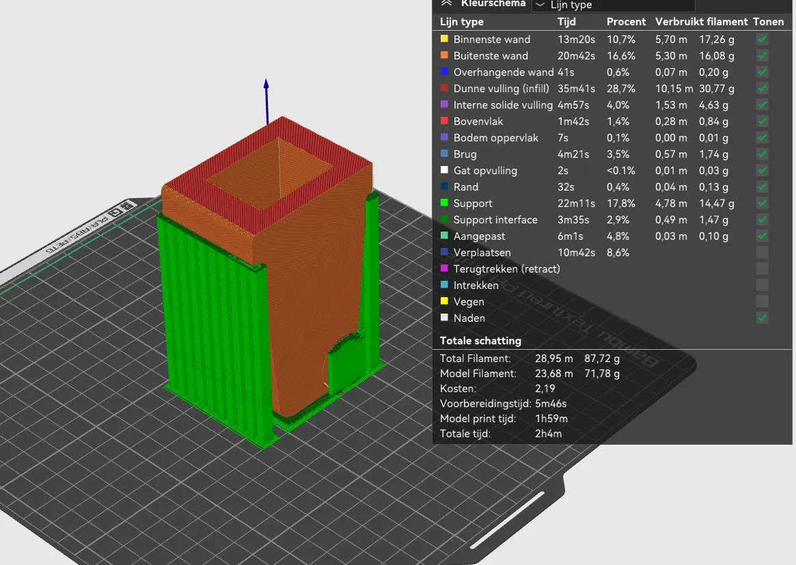Select the Dunne vulling (infill) row label
This screenshot has width=796, height=565.
tap(501, 88)
